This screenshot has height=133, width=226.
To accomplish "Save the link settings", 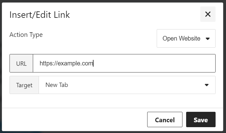I will point(201,120).
